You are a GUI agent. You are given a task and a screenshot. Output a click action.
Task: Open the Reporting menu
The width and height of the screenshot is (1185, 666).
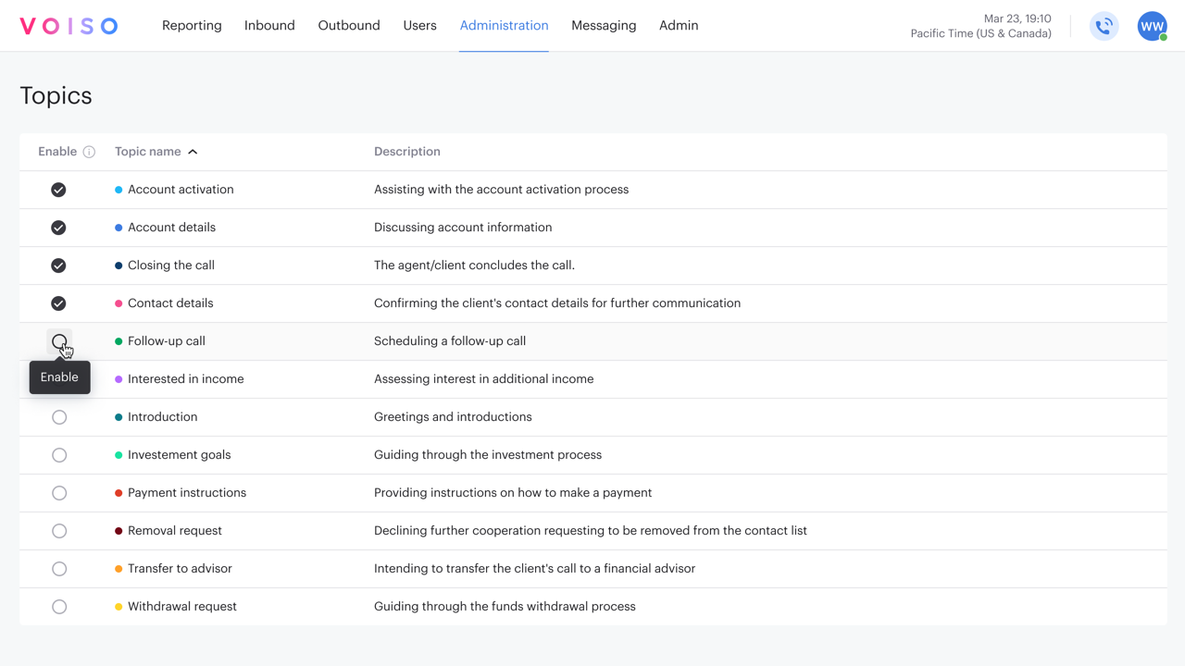point(192,26)
